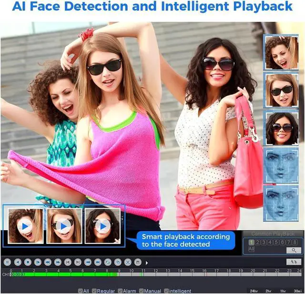Screen dimensions: 305x294
Task: Click the CH1 timeline start position marker
Action: [x=10, y=274]
